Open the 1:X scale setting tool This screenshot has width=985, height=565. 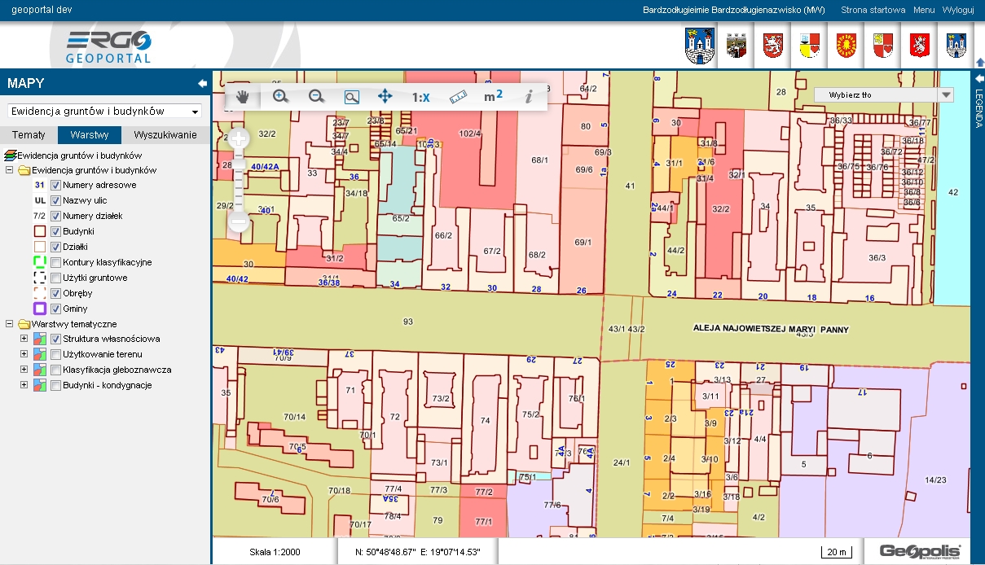tap(420, 97)
